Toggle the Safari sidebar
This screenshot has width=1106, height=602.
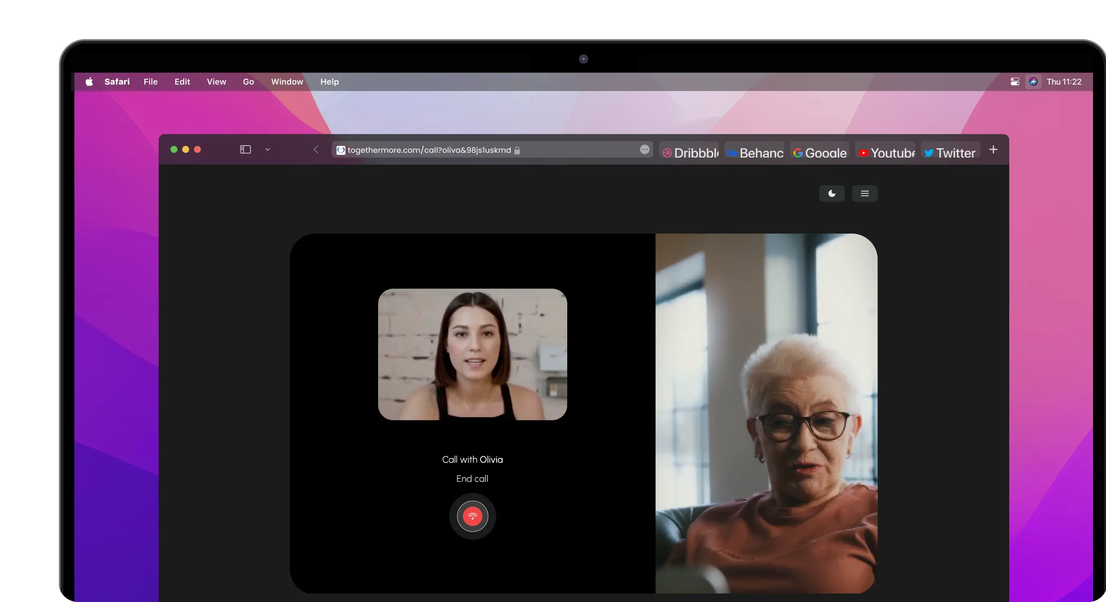click(245, 149)
